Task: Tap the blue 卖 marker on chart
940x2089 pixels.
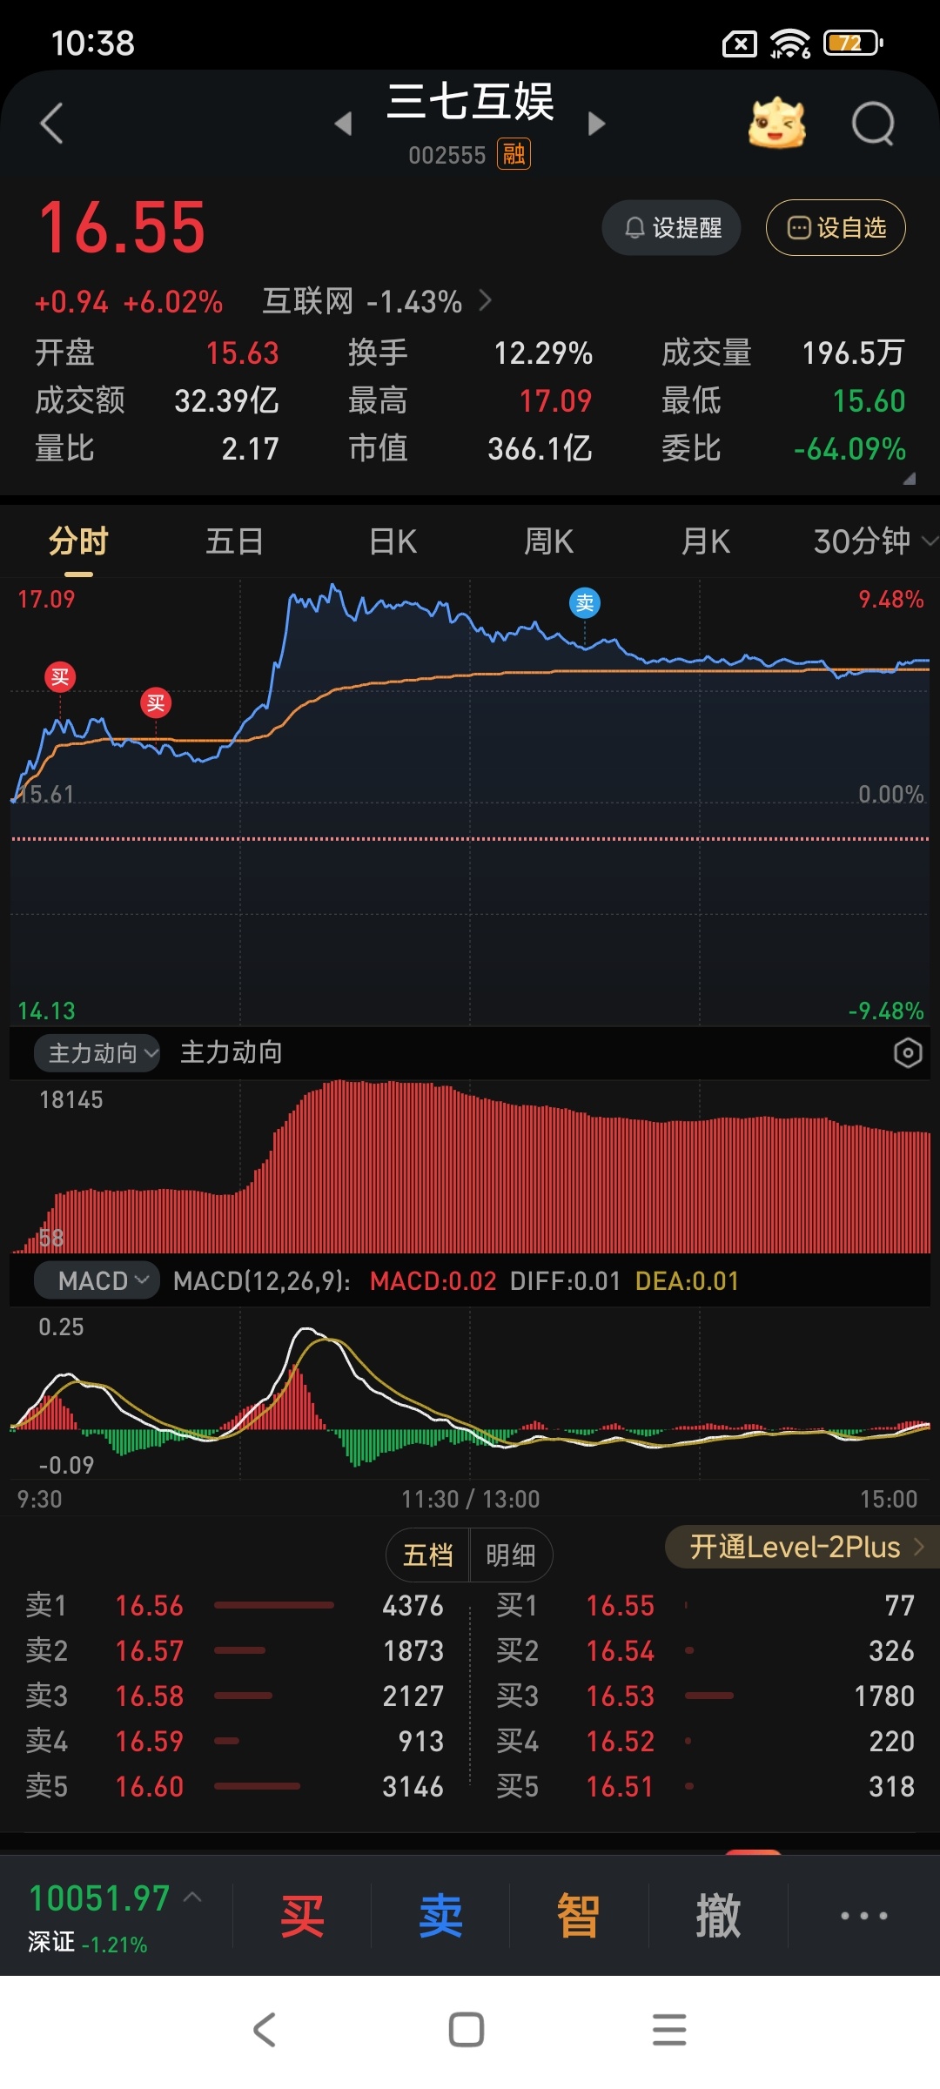Action: (x=585, y=602)
